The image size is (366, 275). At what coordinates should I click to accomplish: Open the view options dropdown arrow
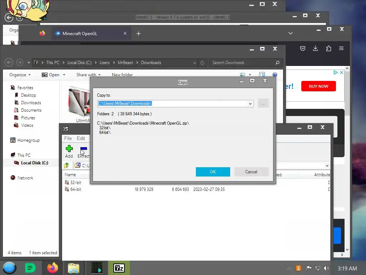(250, 75)
